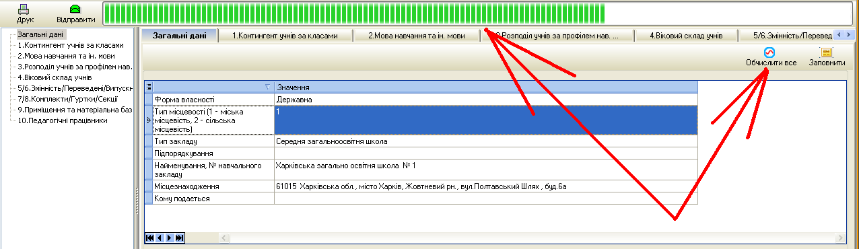Go to next record in grid navigator
Viewport: 859px width, 249px height.
169,238
